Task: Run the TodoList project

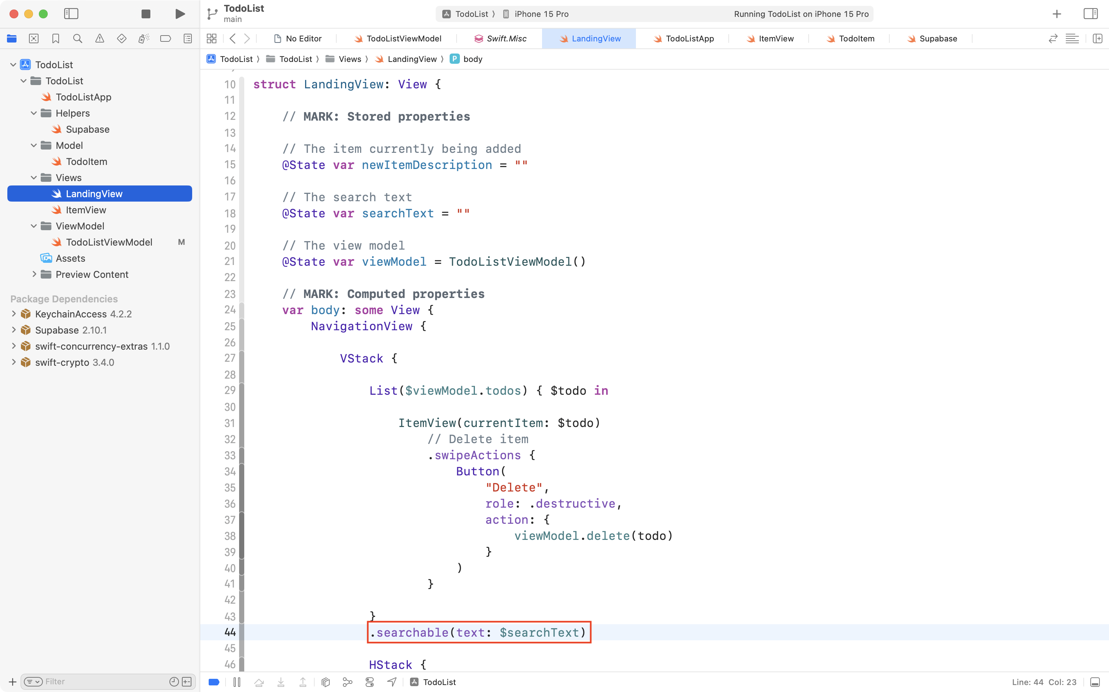Action: coord(179,14)
